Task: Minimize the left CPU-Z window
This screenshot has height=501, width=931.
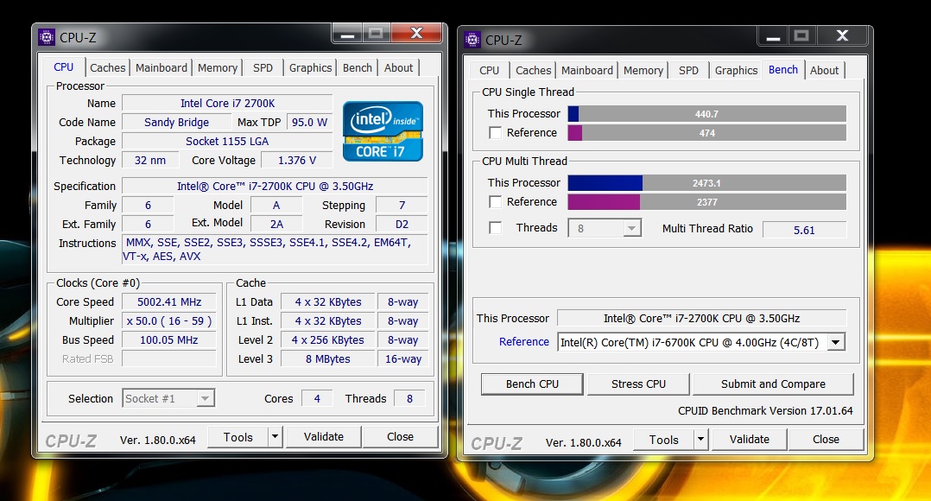Action: (x=347, y=34)
